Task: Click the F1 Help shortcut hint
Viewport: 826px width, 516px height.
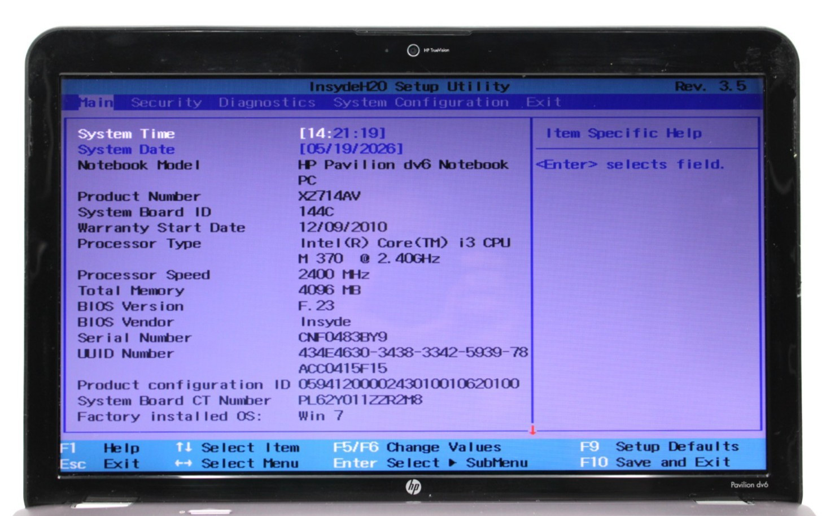Action: coord(100,448)
